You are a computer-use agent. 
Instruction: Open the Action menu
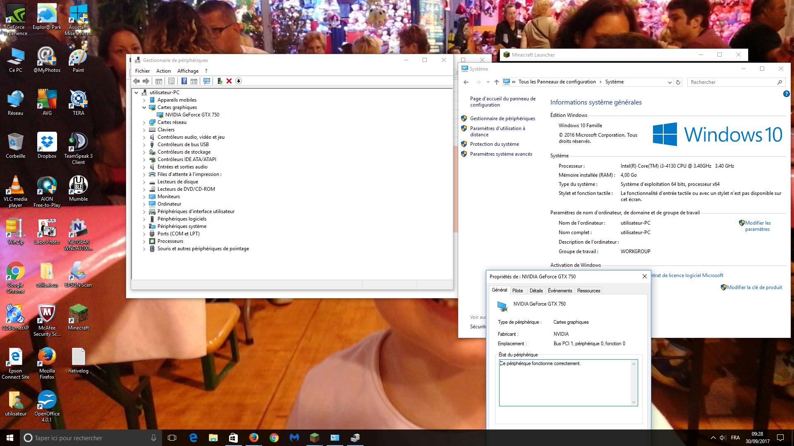[x=163, y=71]
